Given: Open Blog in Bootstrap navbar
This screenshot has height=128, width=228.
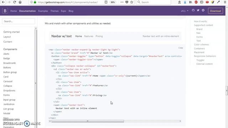Looking at the screenshot, I should pyautogui.click(x=71, y=11).
